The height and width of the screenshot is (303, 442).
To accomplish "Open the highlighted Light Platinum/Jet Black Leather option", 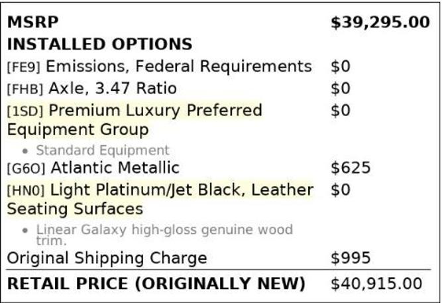I will 181,190.
